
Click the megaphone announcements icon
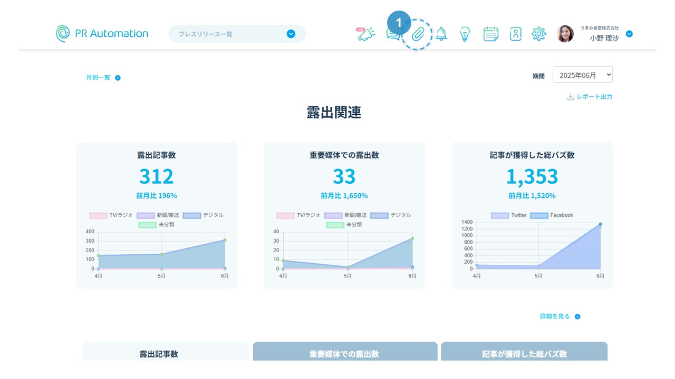pyautogui.click(x=366, y=34)
